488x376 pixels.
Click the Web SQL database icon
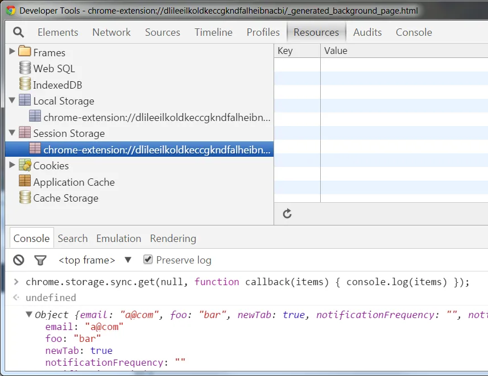[24, 68]
